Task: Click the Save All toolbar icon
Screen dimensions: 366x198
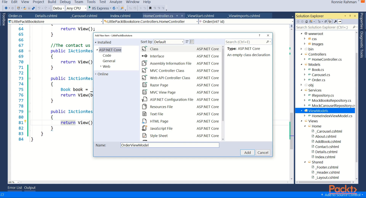Action: coord(34,8)
